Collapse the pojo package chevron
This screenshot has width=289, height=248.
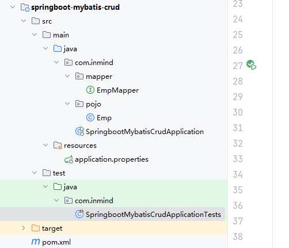67,104
